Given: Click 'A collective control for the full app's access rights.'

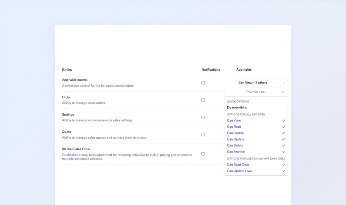Looking at the screenshot, I should 98,86.
